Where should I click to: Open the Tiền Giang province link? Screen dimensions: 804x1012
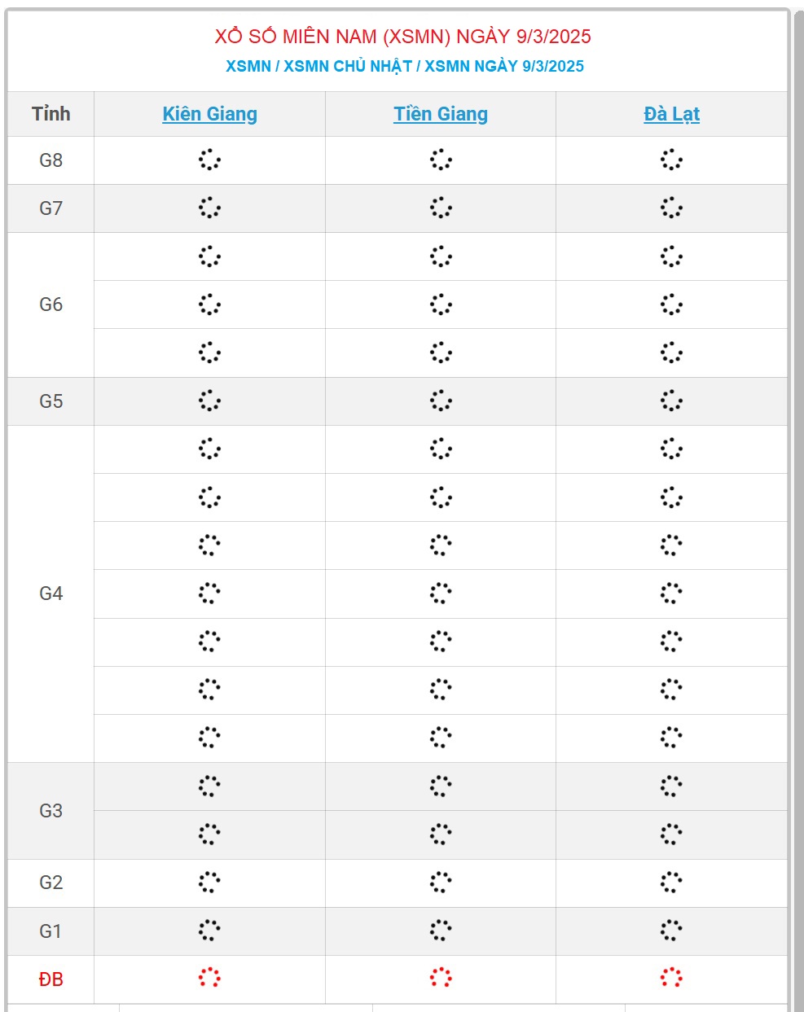441,114
